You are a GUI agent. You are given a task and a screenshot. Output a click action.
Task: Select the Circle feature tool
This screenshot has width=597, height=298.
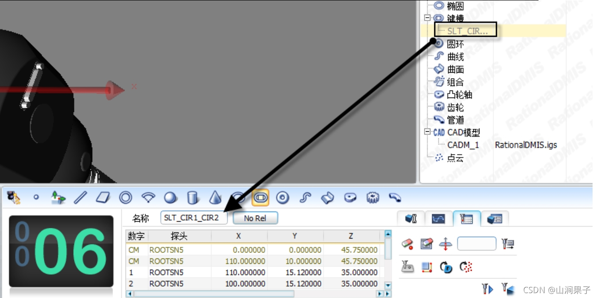(x=125, y=198)
